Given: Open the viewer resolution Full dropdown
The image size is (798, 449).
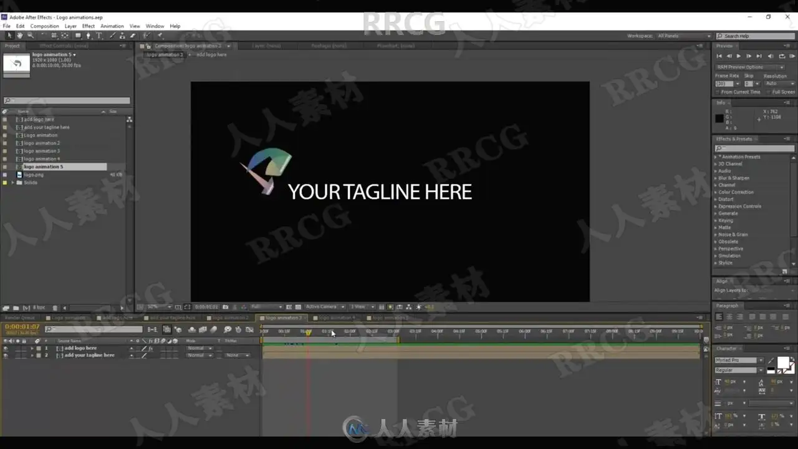Looking at the screenshot, I should point(266,307).
